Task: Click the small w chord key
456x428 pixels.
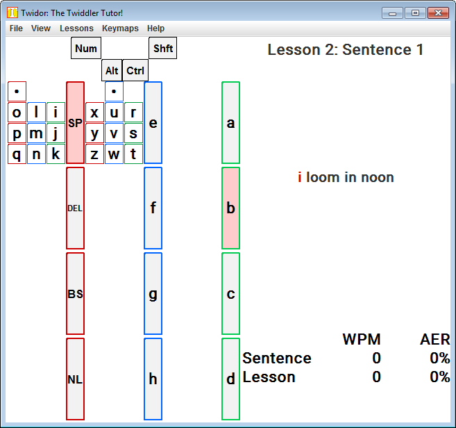Action: (114, 154)
